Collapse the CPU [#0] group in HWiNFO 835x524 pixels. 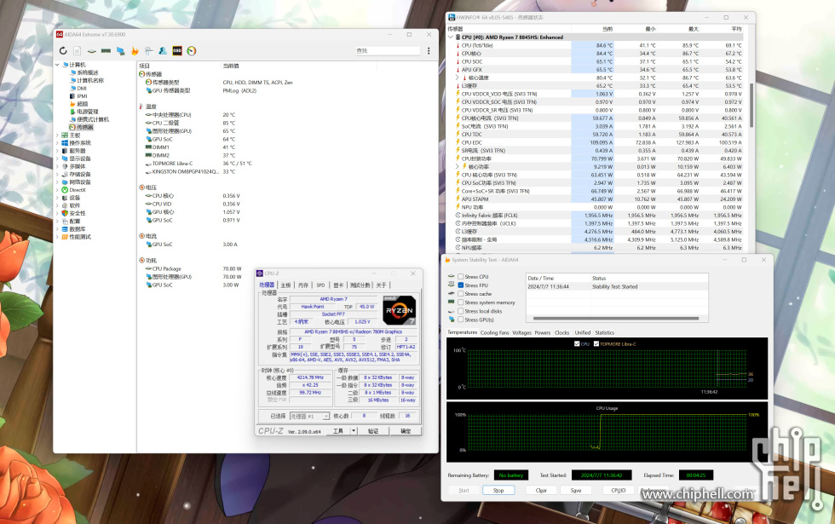(x=451, y=37)
